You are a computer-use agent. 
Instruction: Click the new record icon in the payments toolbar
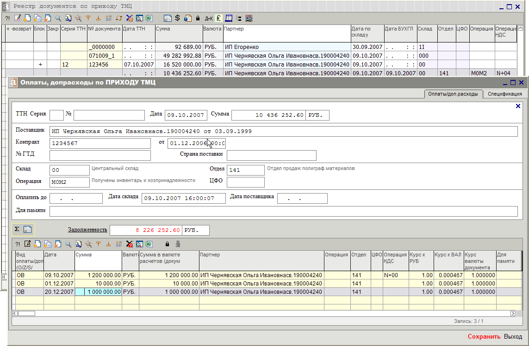[38, 244]
